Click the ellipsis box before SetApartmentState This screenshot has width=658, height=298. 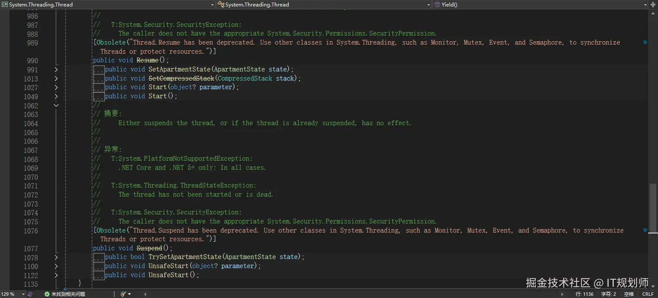pyautogui.click(x=99, y=69)
